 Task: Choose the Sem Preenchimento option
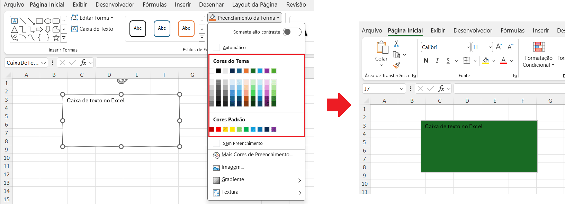point(242,143)
